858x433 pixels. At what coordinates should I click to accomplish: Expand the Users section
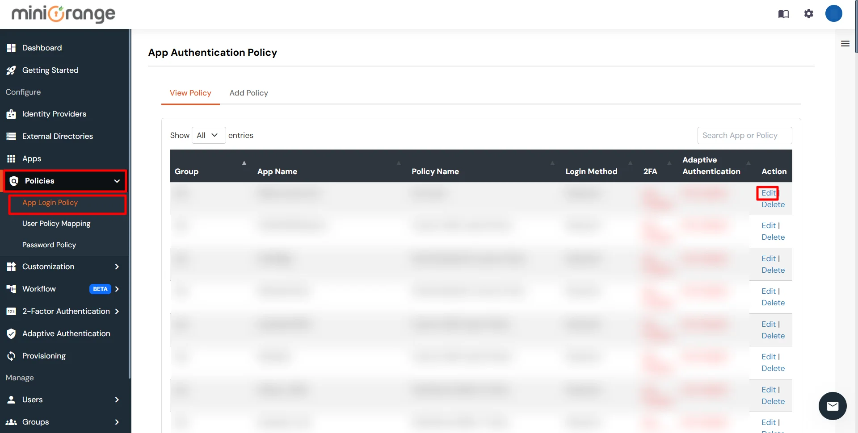pyautogui.click(x=117, y=400)
